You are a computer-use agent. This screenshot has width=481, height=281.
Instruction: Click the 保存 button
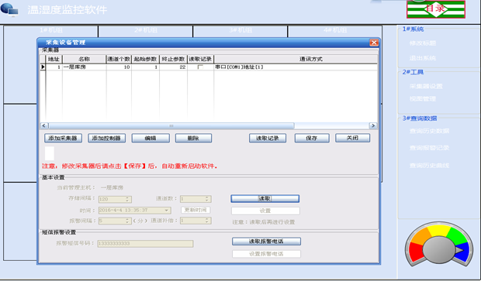pyautogui.click(x=312, y=139)
